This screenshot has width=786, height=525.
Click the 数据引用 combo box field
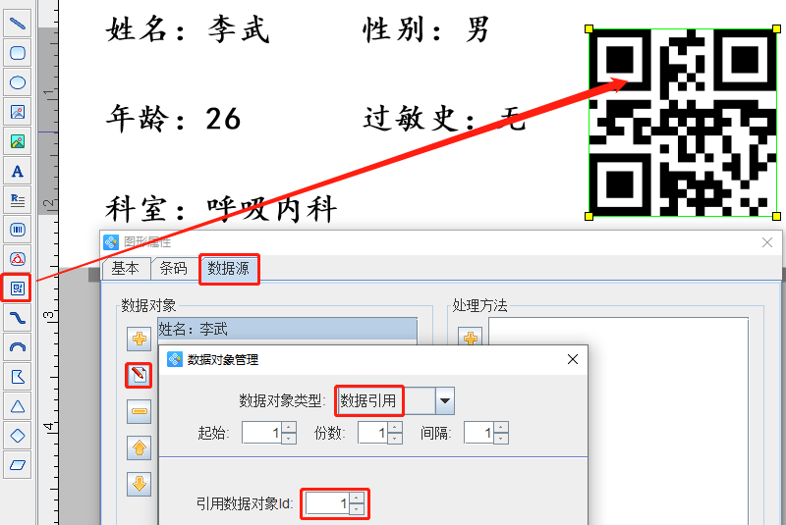tap(386, 401)
